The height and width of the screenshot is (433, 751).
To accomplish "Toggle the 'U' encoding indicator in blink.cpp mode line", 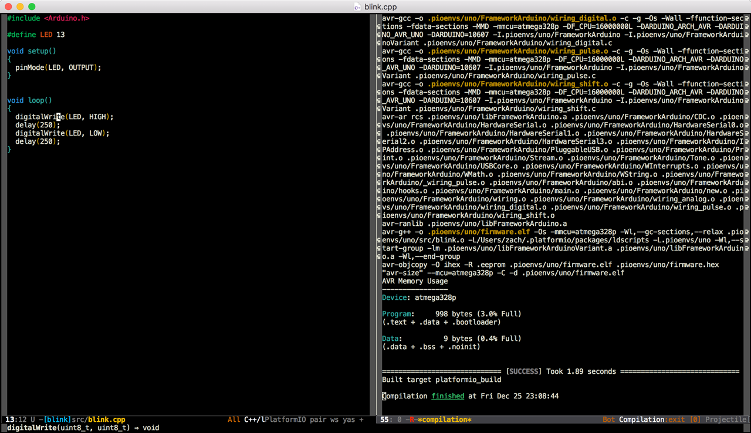I will point(33,420).
